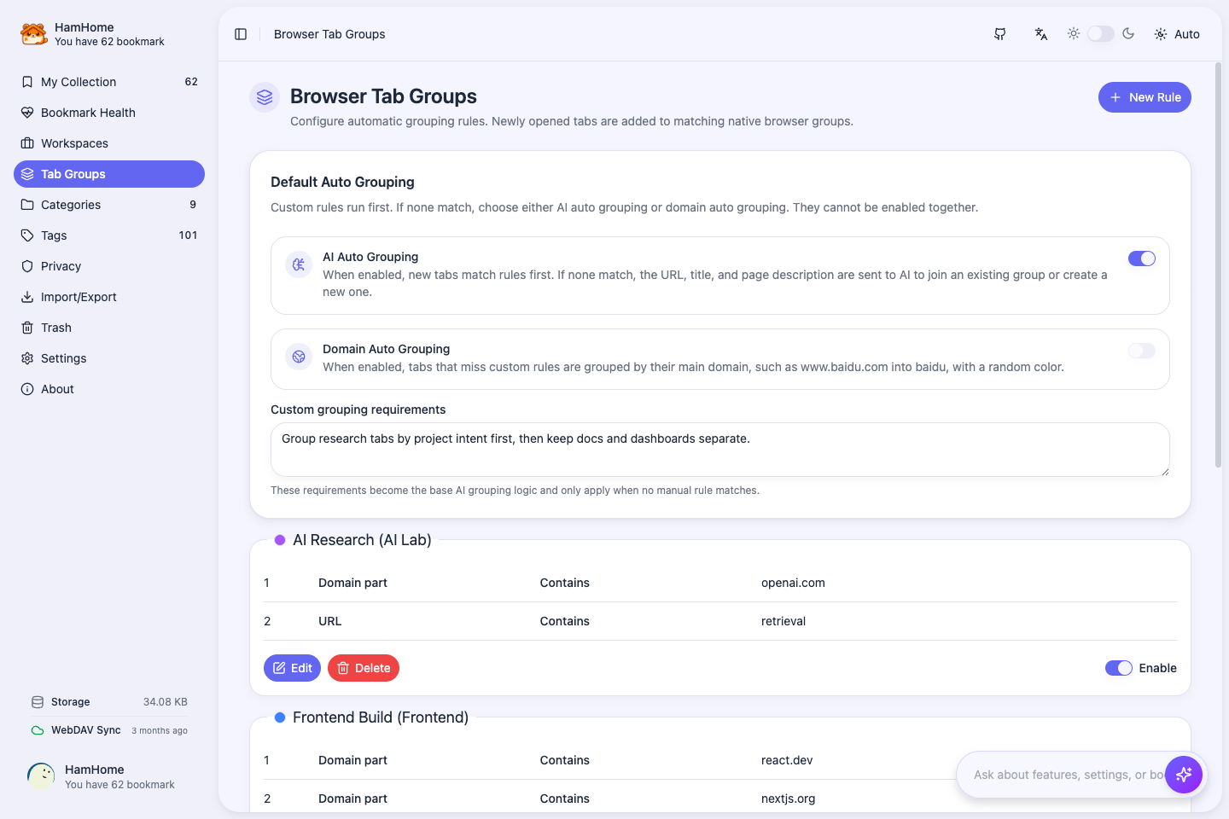Image resolution: width=1229 pixels, height=819 pixels.
Task: Toggle the sidebar panel icon
Action: click(x=241, y=34)
